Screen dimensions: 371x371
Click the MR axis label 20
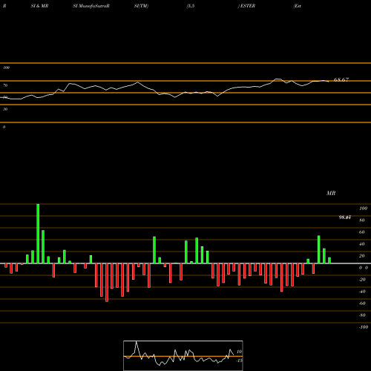click(x=361, y=256)
